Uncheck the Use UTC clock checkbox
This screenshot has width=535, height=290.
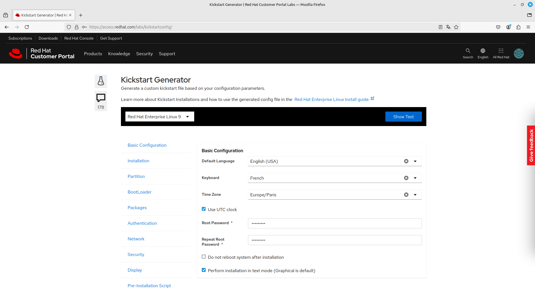pyautogui.click(x=204, y=209)
